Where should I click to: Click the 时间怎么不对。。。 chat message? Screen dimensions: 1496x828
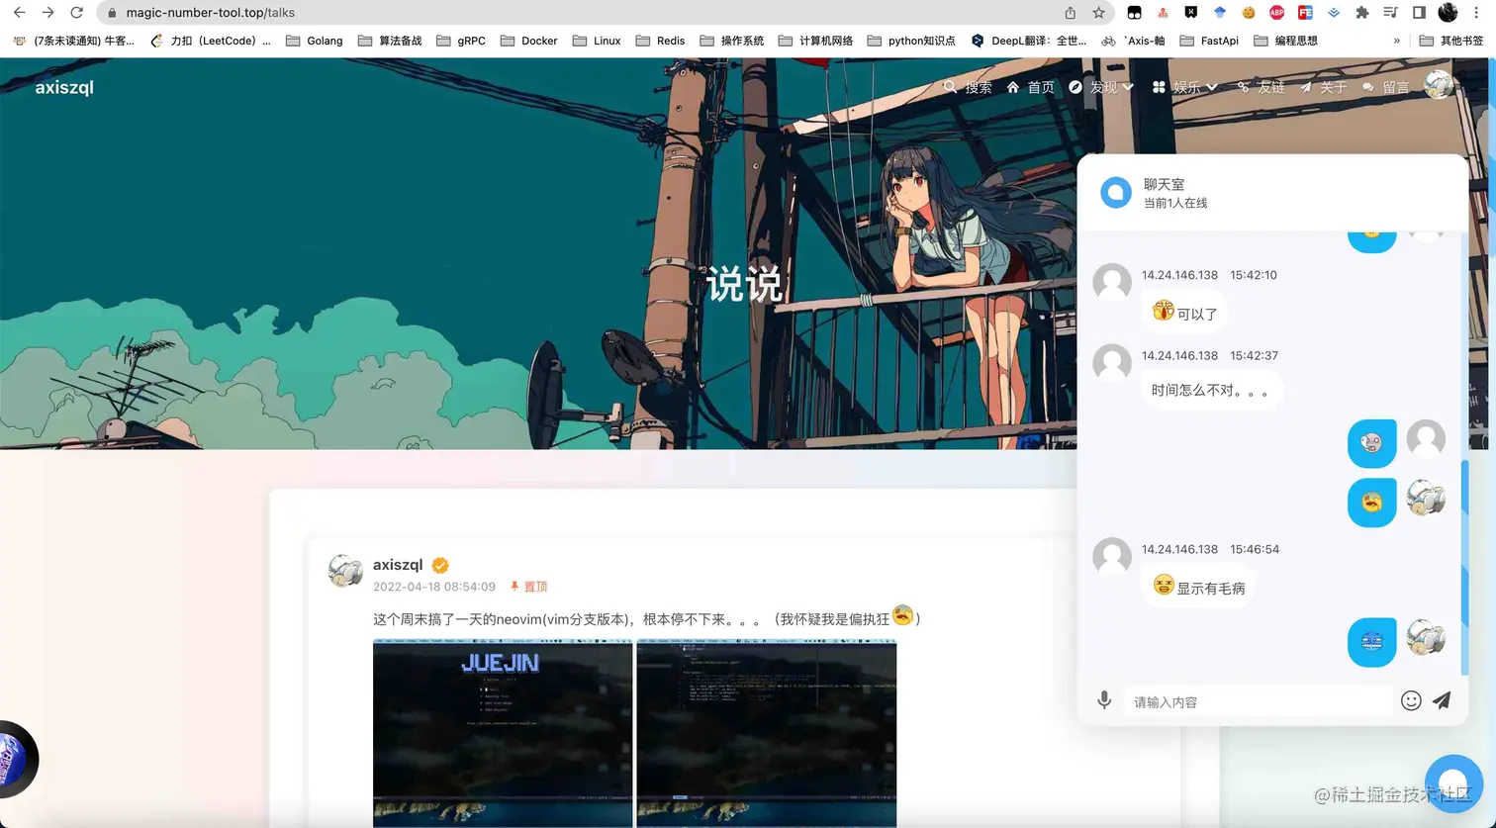pos(1212,390)
